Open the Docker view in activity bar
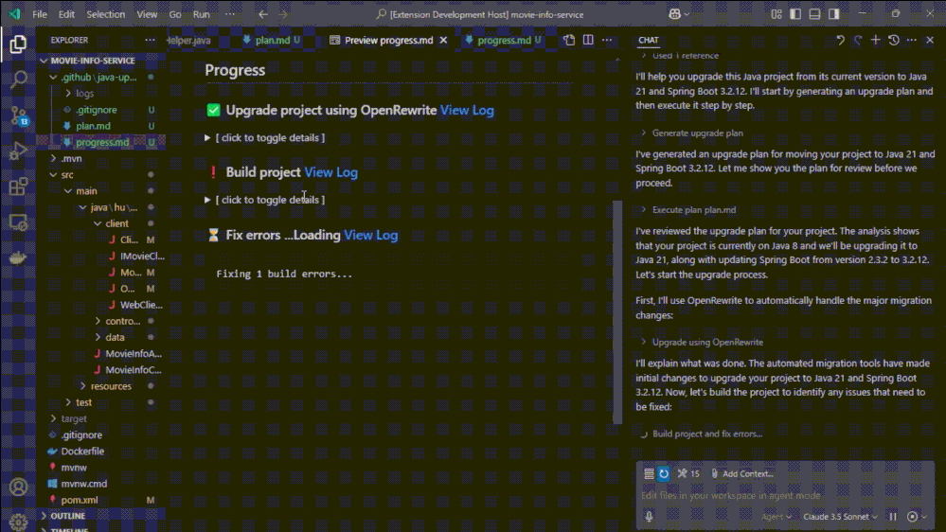This screenshot has height=532, width=946. pos(18,258)
